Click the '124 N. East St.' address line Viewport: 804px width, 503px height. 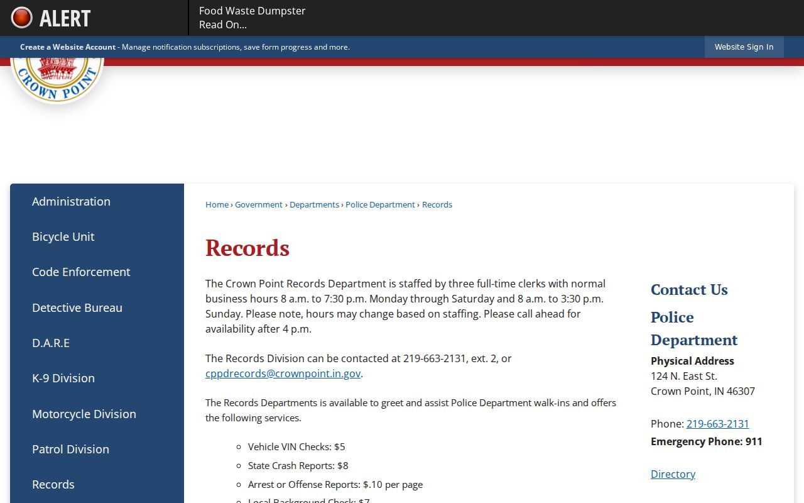[684, 376]
